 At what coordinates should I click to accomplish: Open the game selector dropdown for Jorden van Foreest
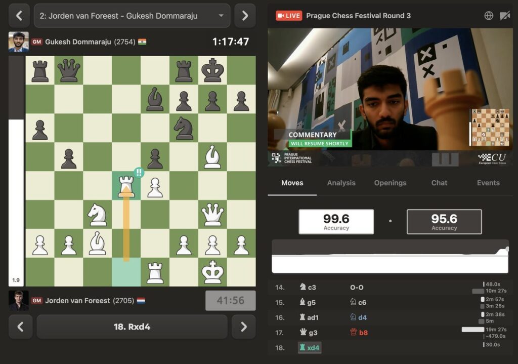point(132,16)
